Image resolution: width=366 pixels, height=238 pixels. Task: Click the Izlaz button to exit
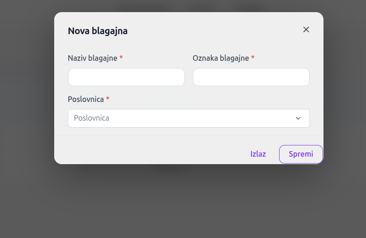[258, 154]
